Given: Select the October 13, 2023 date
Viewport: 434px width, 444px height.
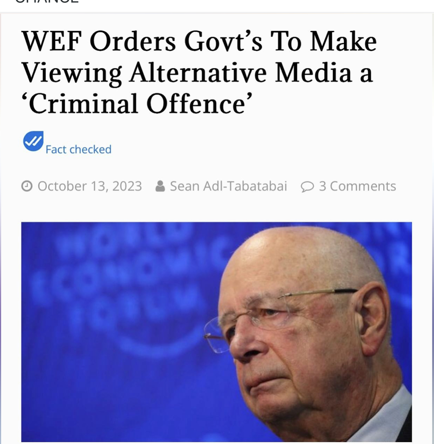Looking at the screenshot, I should click(90, 186).
